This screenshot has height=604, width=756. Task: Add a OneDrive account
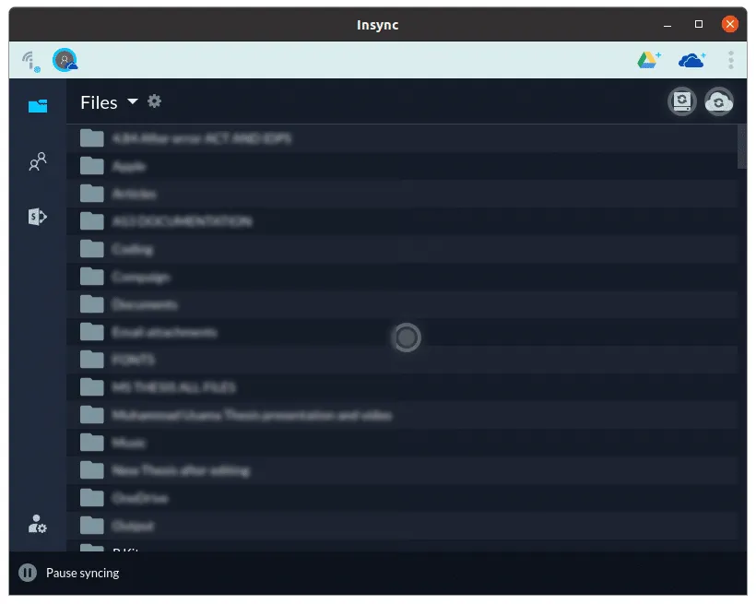[x=691, y=60]
